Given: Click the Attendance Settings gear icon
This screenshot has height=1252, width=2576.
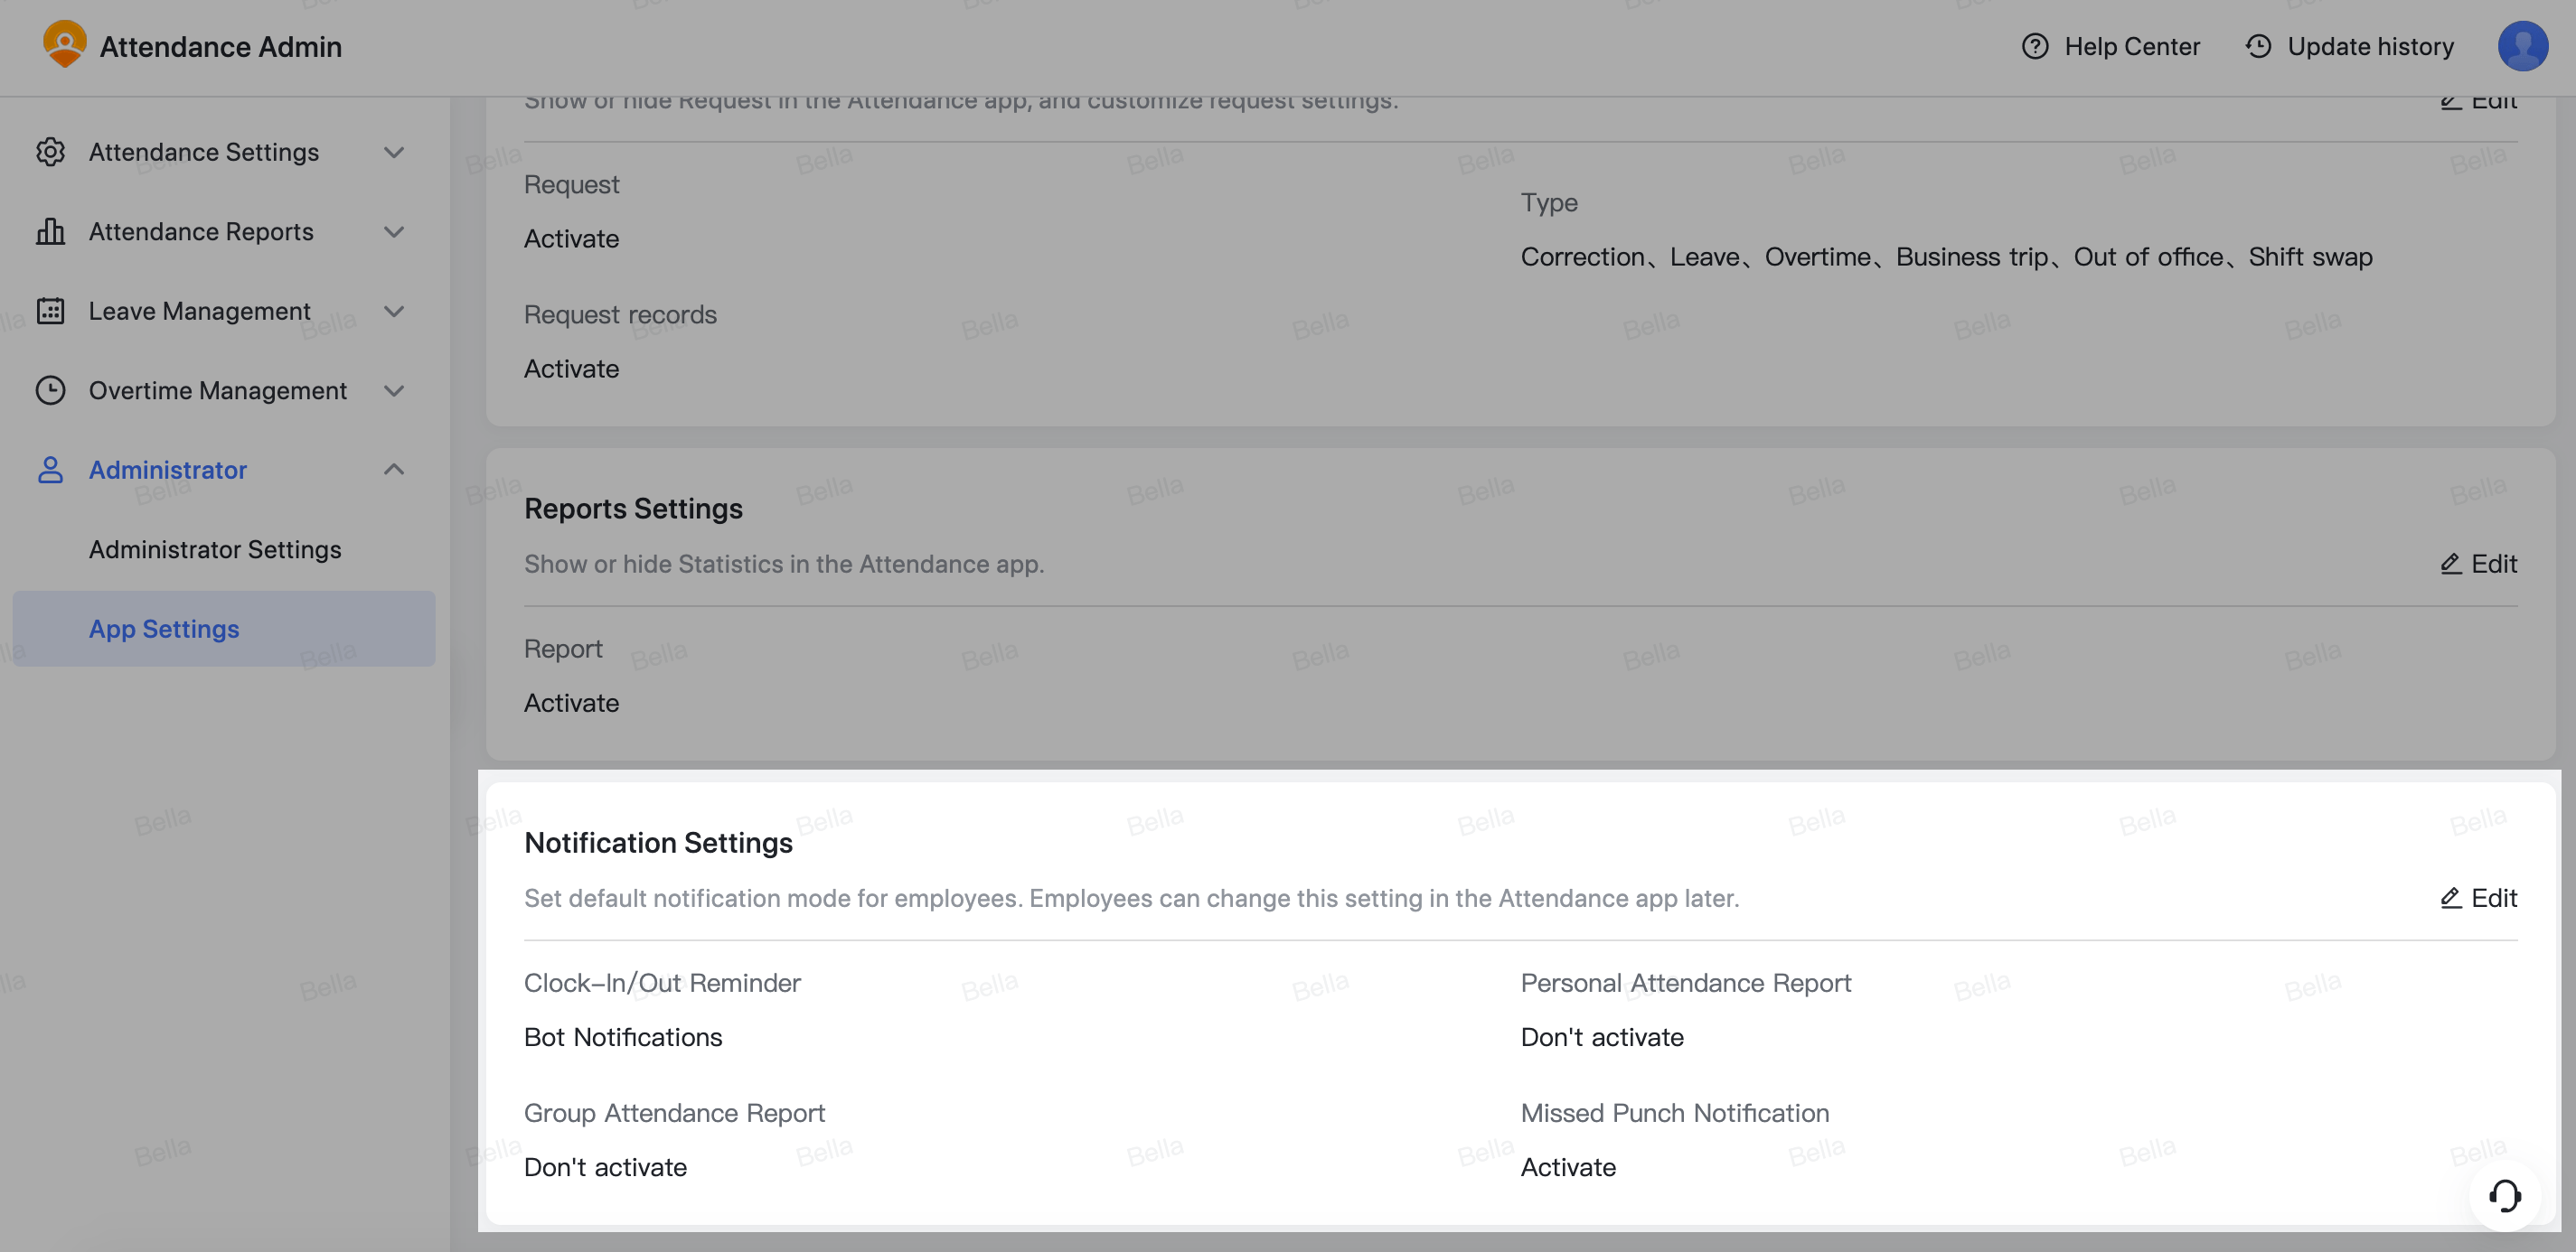Looking at the screenshot, I should pos(50,152).
